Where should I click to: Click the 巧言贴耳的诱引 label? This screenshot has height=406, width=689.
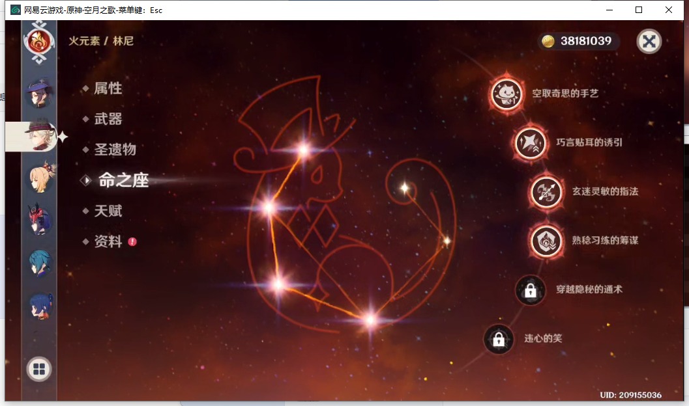[x=589, y=142]
